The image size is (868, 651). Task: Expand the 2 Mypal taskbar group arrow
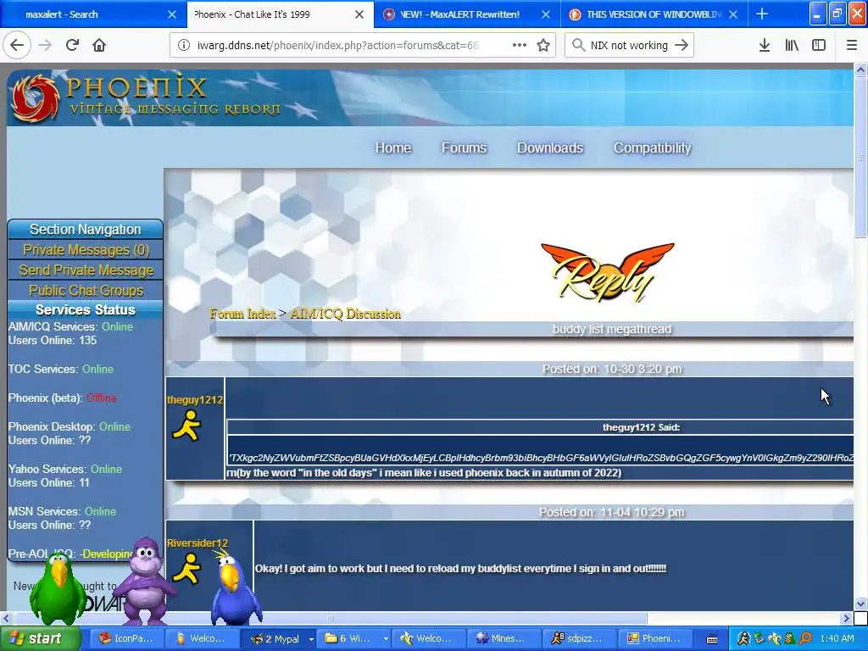(311, 639)
